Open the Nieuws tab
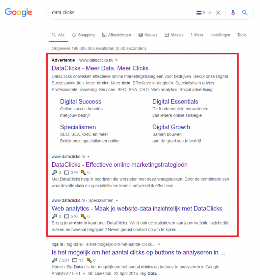 [148, 35]
